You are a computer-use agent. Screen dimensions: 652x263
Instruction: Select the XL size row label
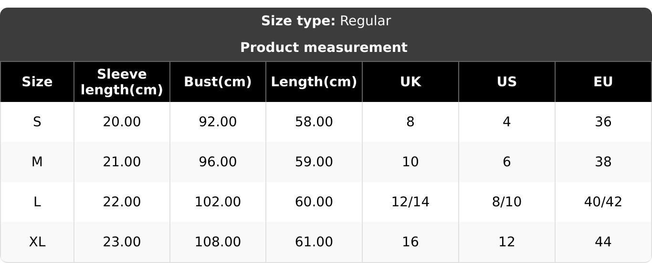pos(37,242)
